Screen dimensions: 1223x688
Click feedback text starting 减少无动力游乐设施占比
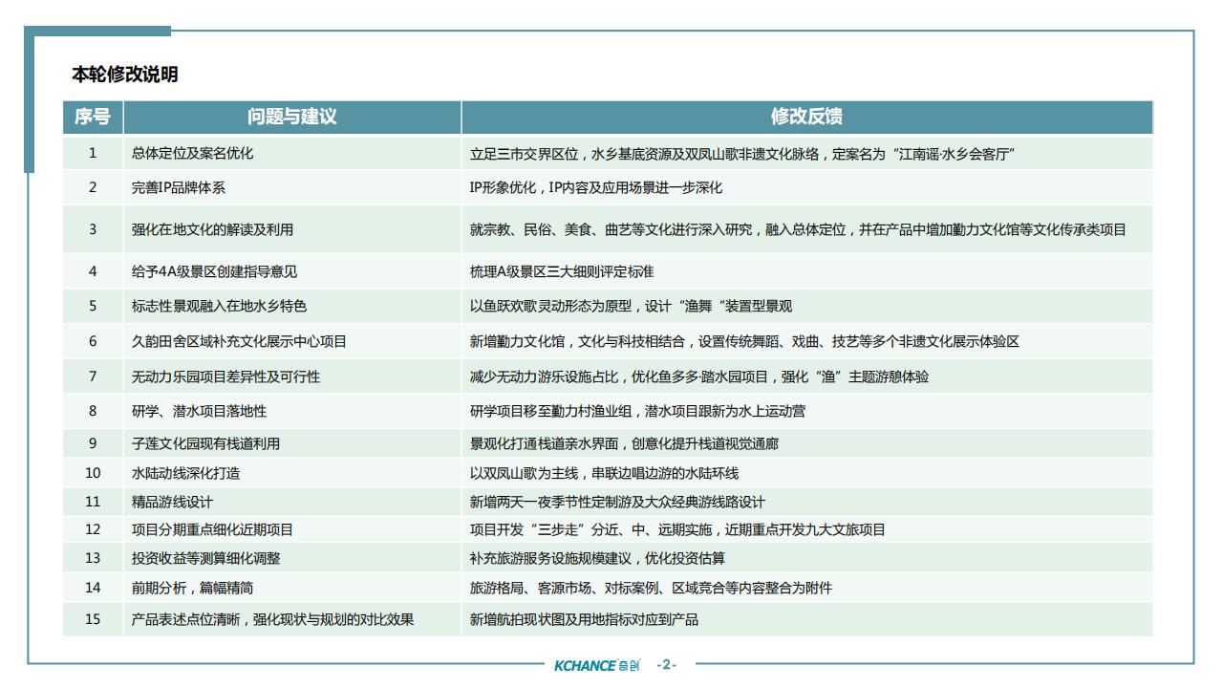698,376
